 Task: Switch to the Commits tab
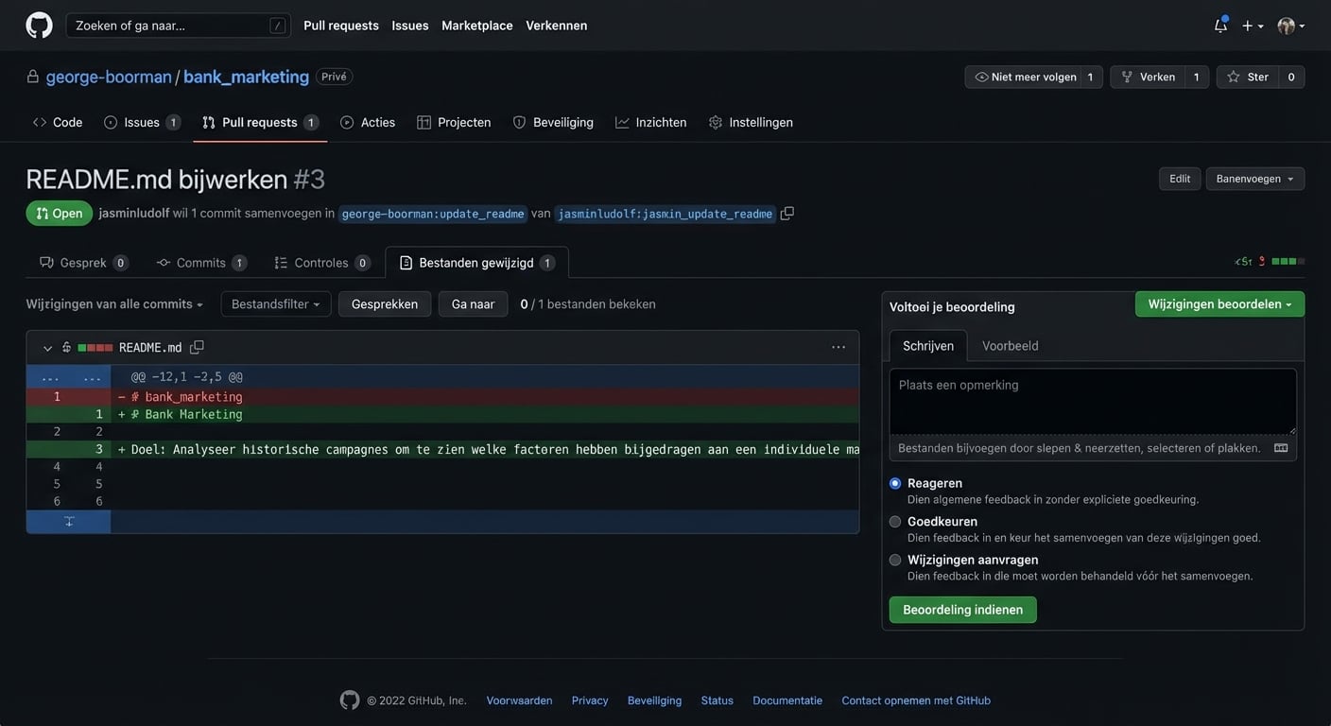[x=200, y=263]
